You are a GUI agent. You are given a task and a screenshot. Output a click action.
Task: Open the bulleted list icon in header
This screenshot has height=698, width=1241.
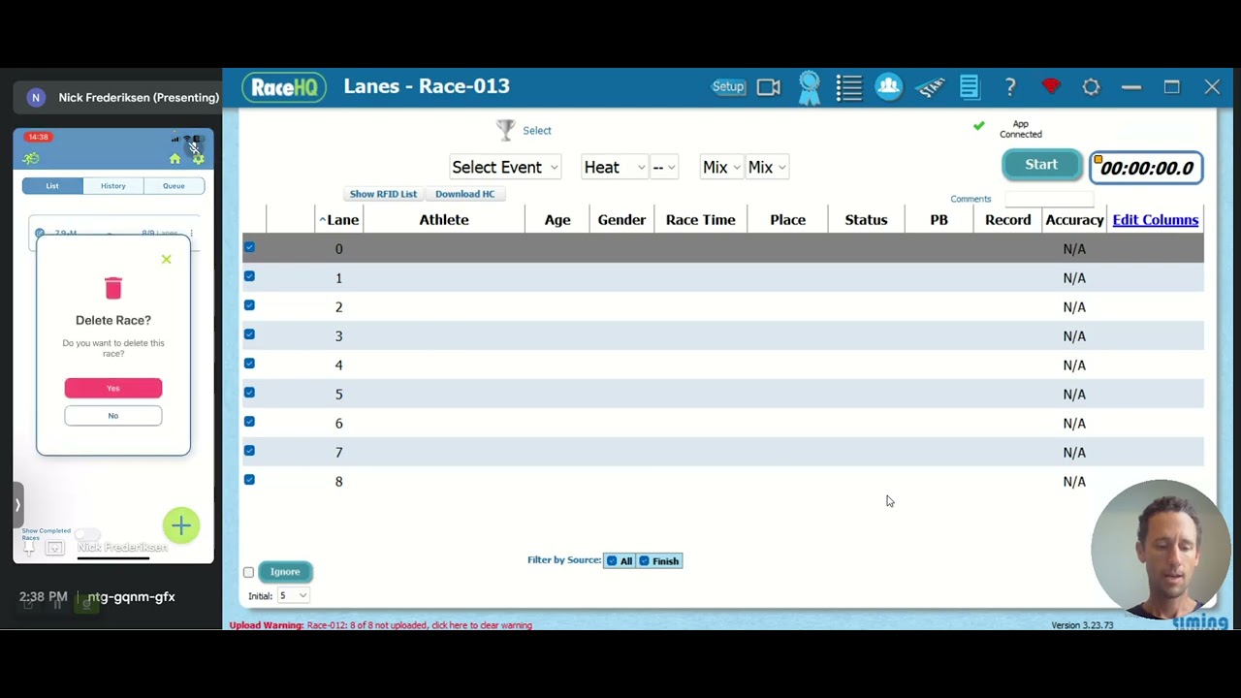click(x=849, y=87)
